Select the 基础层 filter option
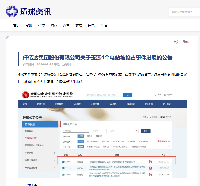This screenshot has height=186, width=200. pos(99,136)
